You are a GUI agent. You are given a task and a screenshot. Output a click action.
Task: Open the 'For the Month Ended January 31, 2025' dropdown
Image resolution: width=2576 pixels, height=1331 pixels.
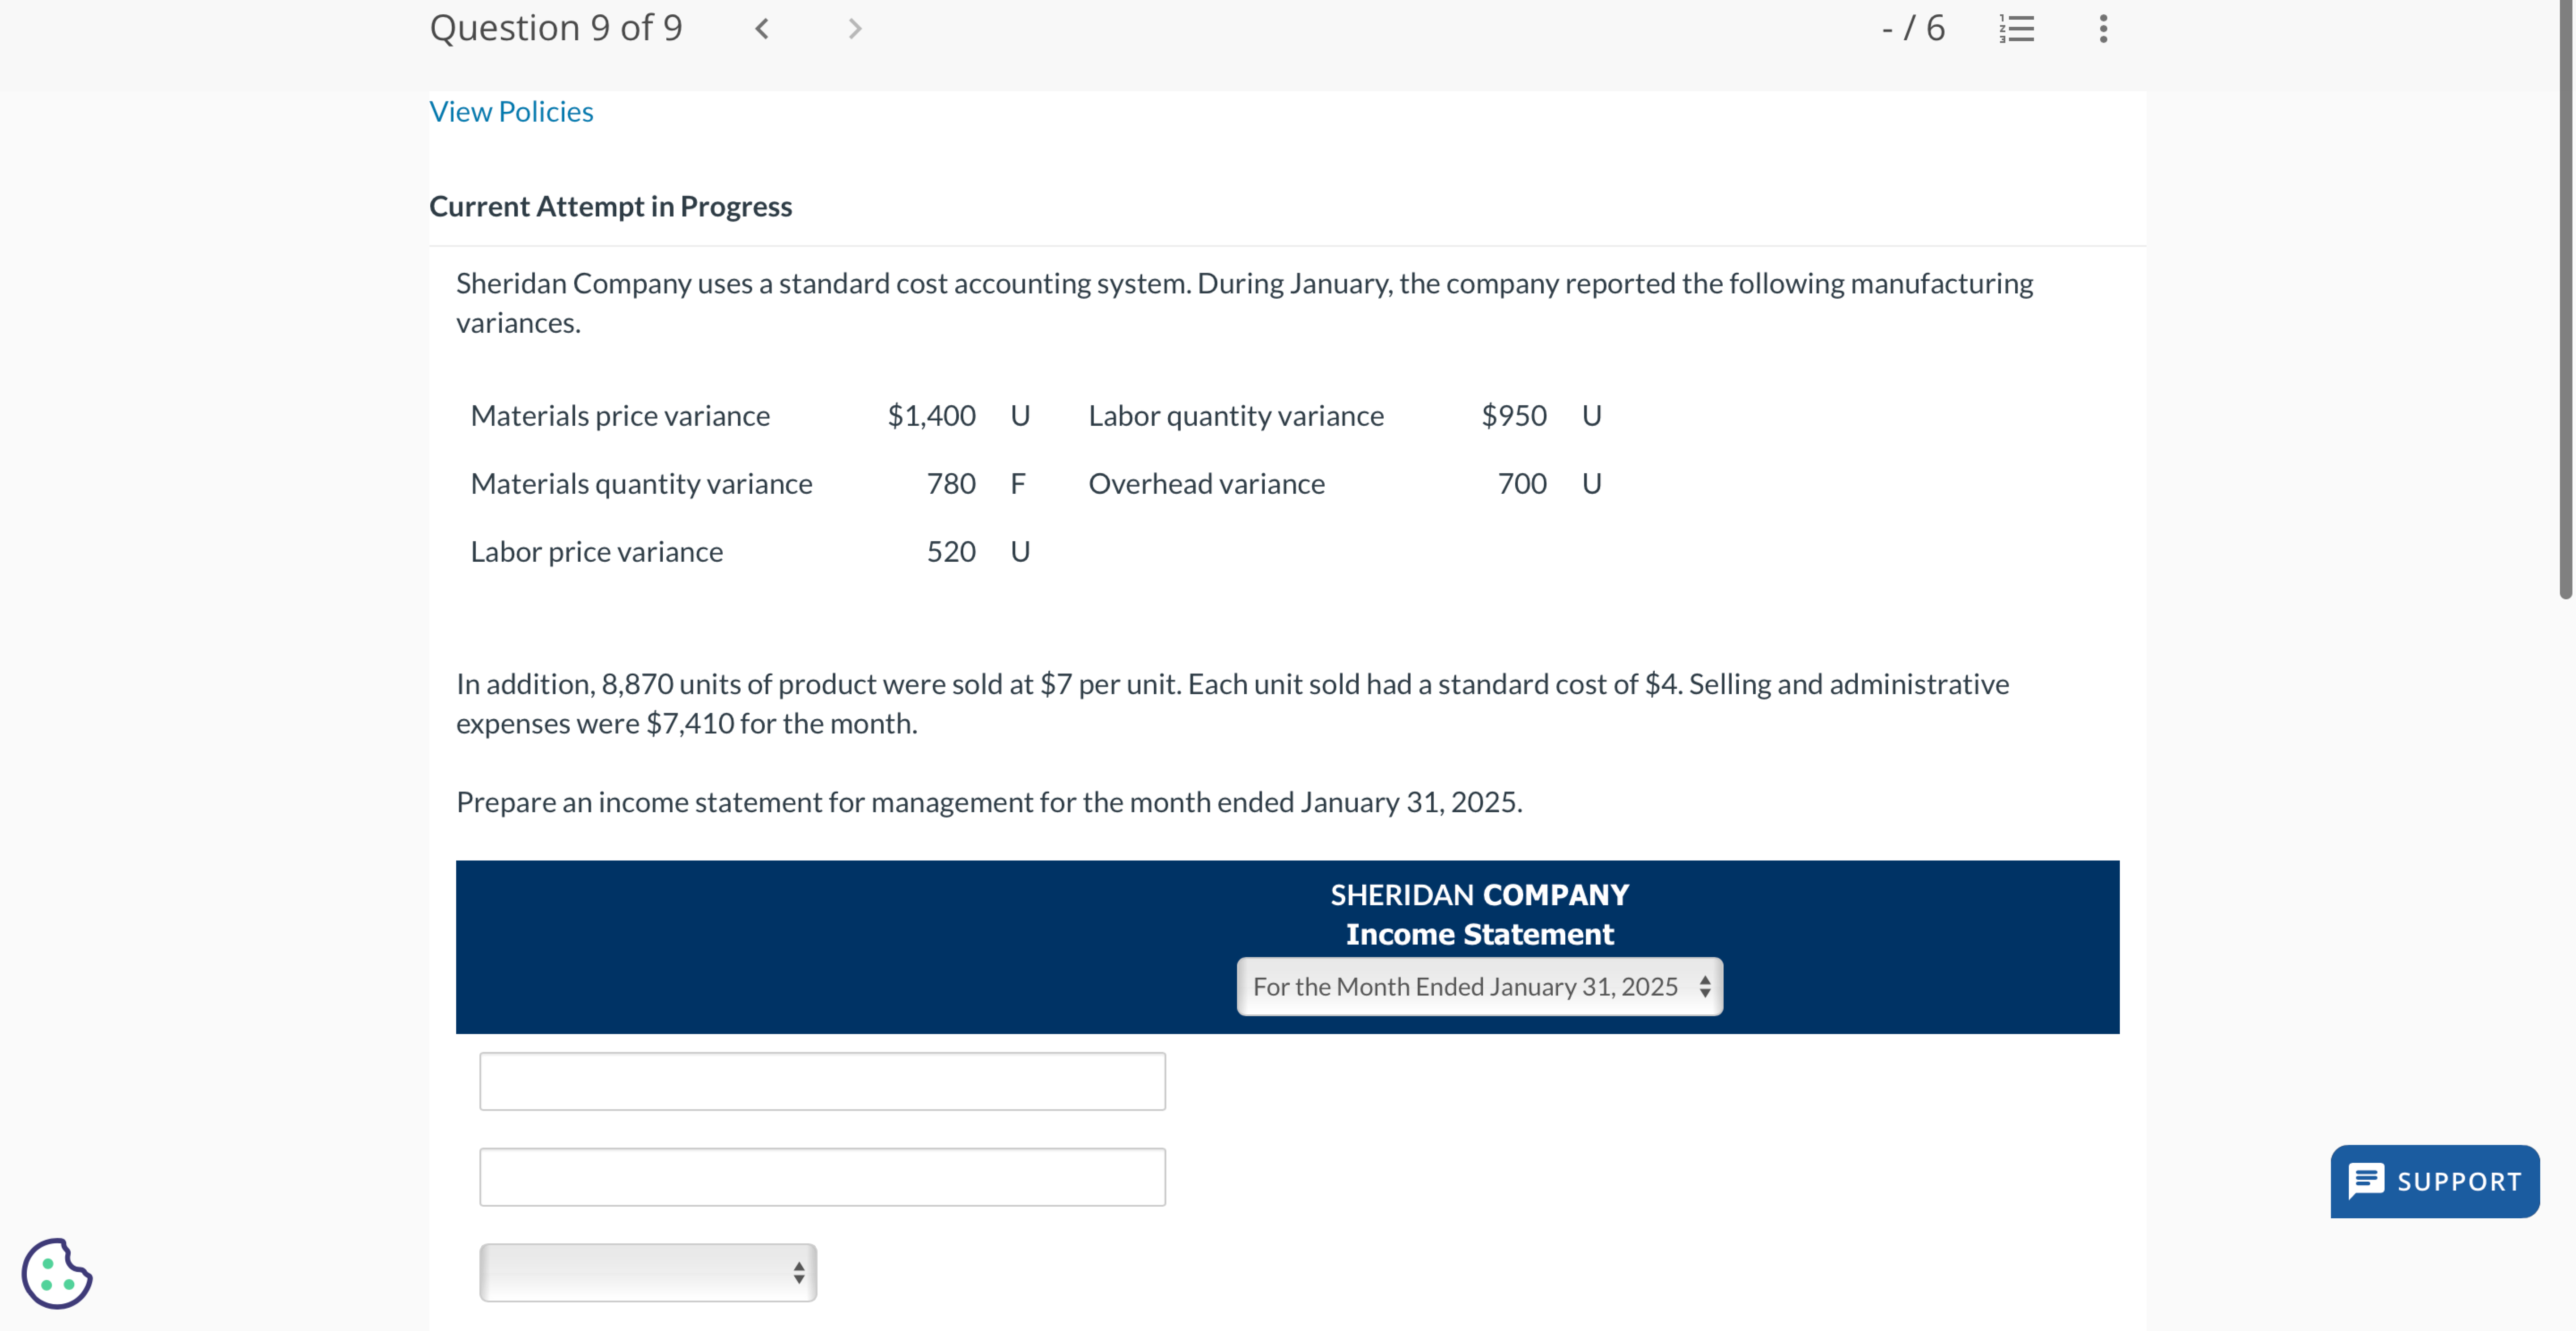(x=1478, y=987)
